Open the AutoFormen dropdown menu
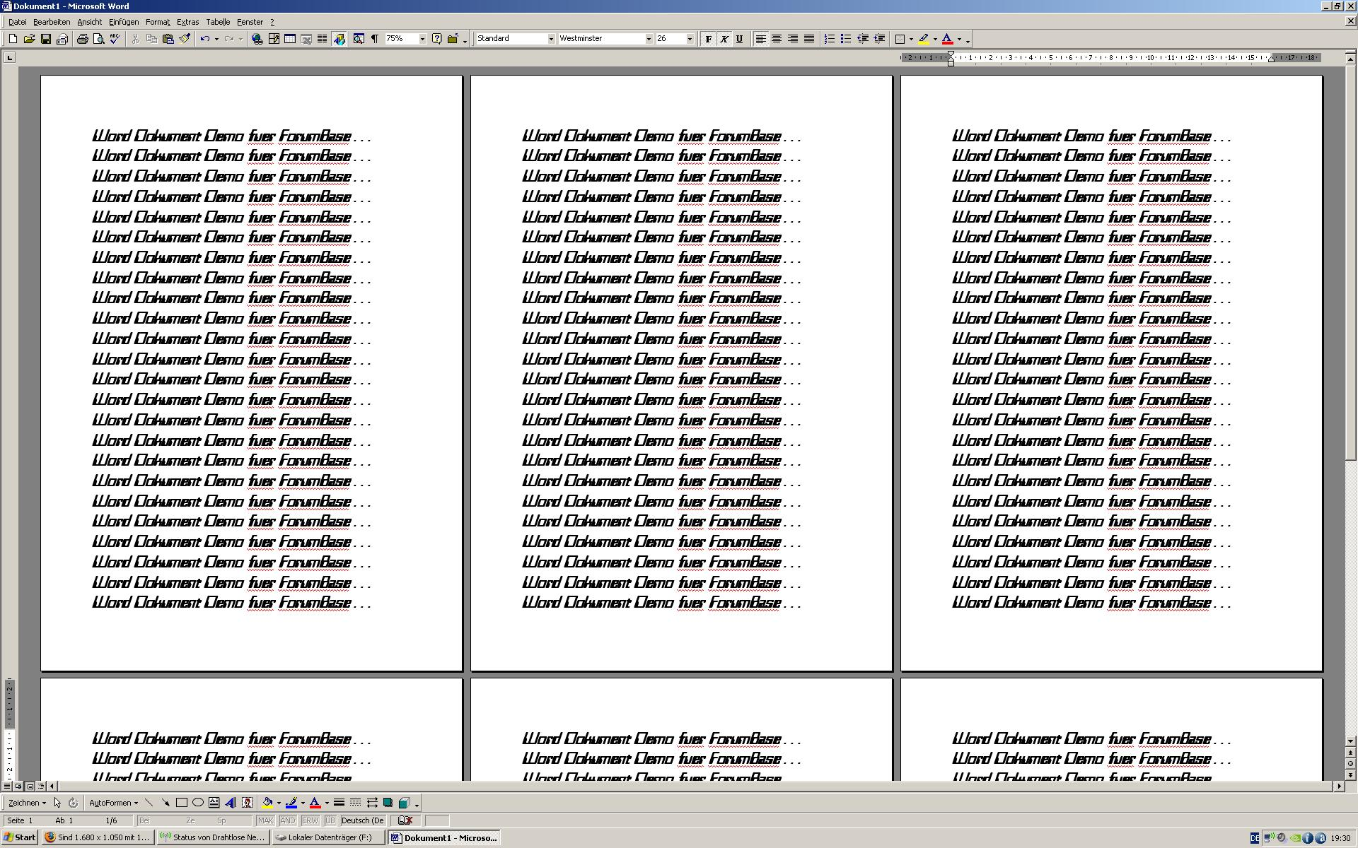The width and height of the screenshot is (1358, 848). [x=113, y=803]
